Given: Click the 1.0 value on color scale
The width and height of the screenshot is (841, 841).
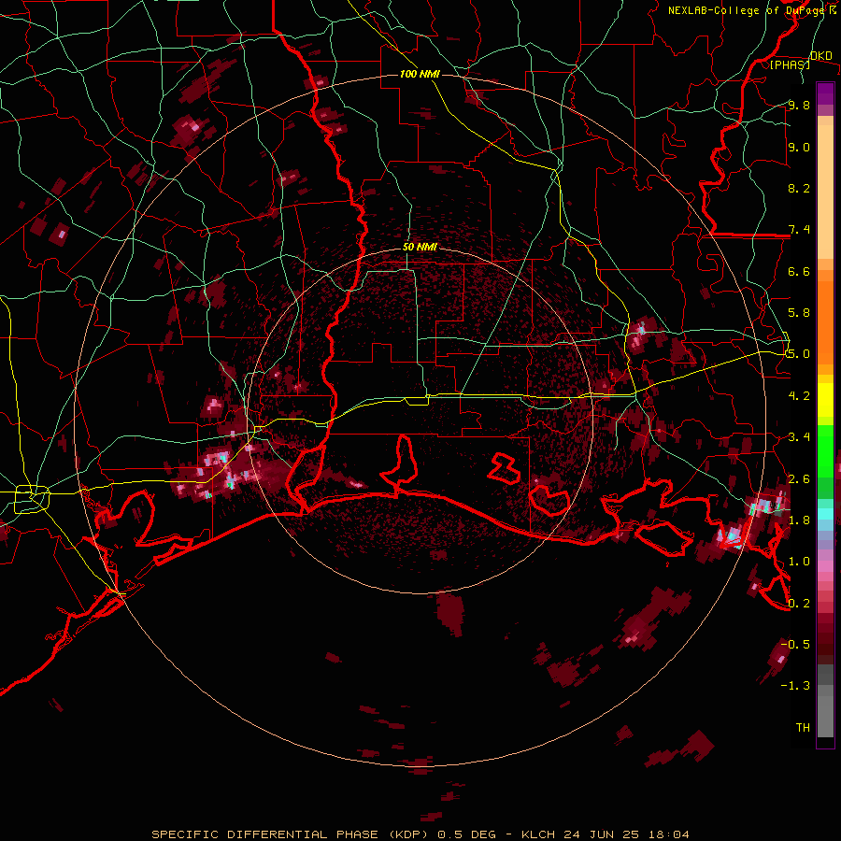Looking at the screenshot, I should click(x=799, y=562).
